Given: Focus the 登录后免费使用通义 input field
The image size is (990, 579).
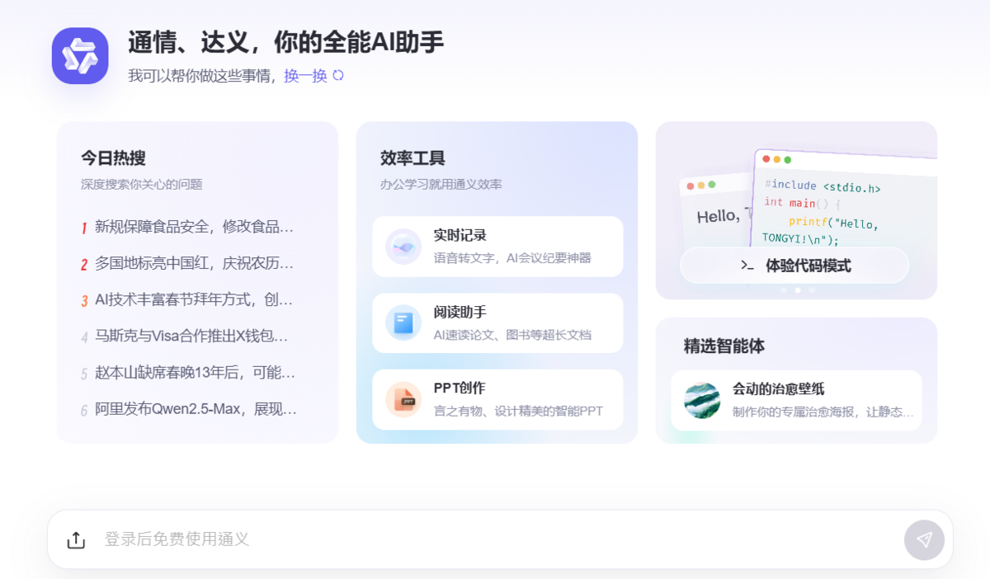Looking at the screenshot, I should pos(498,539).
